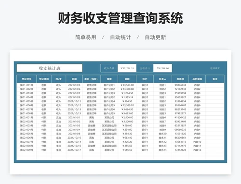Click voucher cell 第01-005号

click(x=27, y=101)
